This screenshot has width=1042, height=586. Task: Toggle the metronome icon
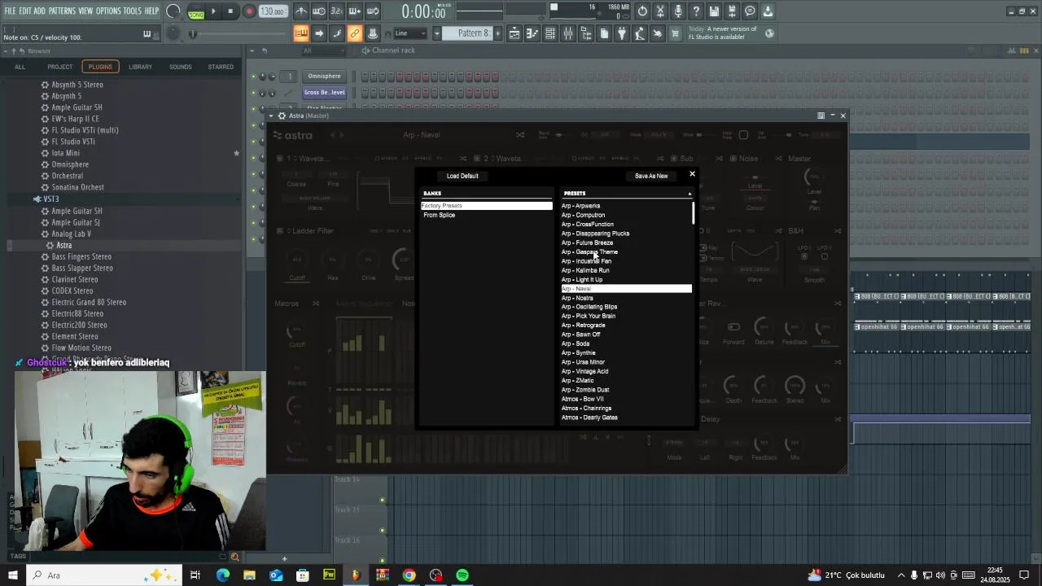[x=300, y=11]
